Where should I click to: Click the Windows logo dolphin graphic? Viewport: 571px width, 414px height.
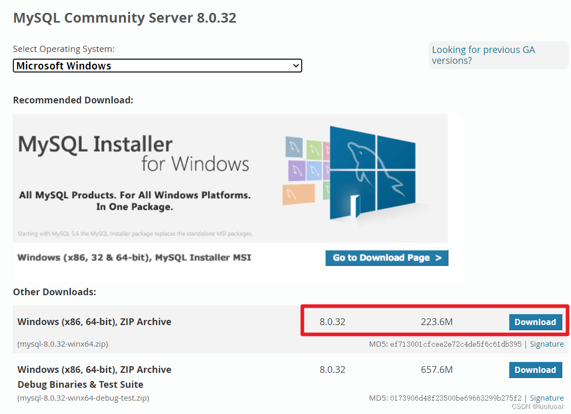372,173
